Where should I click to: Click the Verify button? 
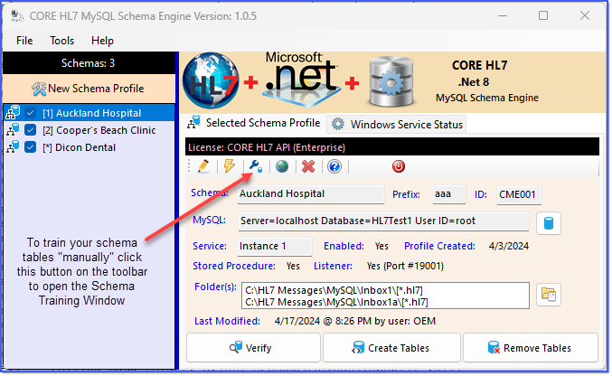pos(253,347)
